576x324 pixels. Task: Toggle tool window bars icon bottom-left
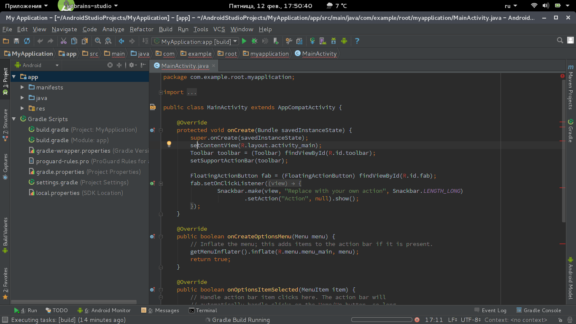[5, 320]
